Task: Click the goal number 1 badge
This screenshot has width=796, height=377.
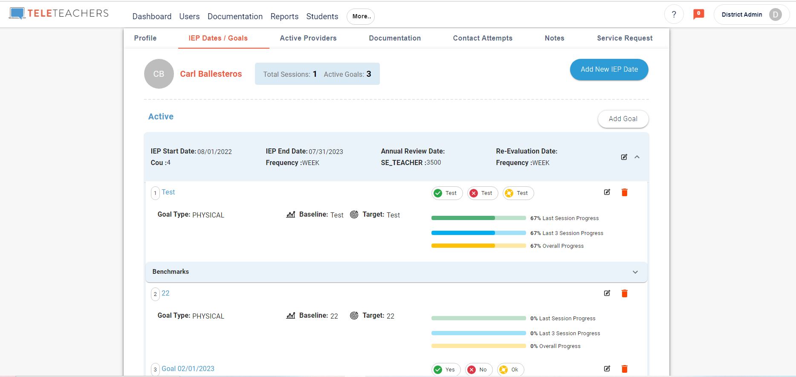Action: [x=155, y=193]
